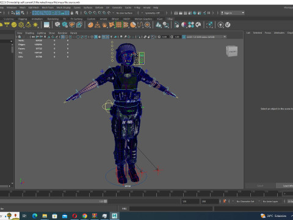Viewport: 293px width, 220px height.
Task: Open the viewport Panels menu
Action: [x=74, y=33]
